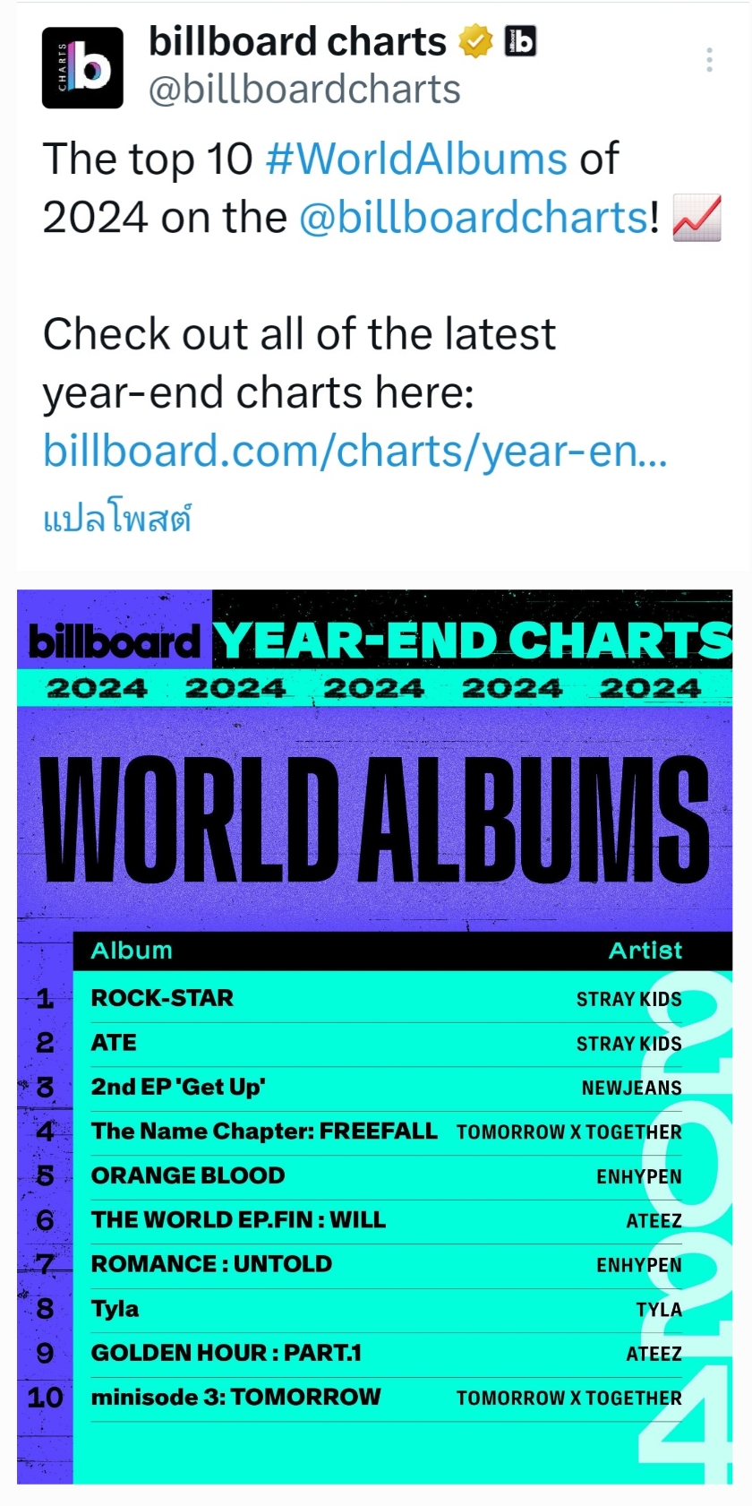The width and height of the screenshot is (752, 1506).
Task: Open the World Albums chart image
Action: coord(375,1037)
